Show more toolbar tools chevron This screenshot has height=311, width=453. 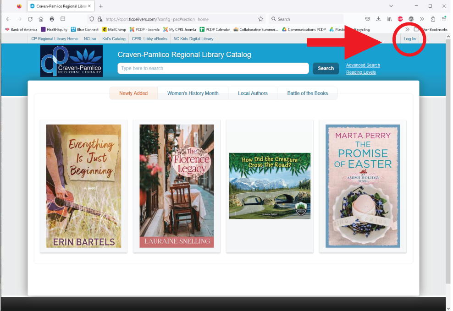tap(422, 19)
